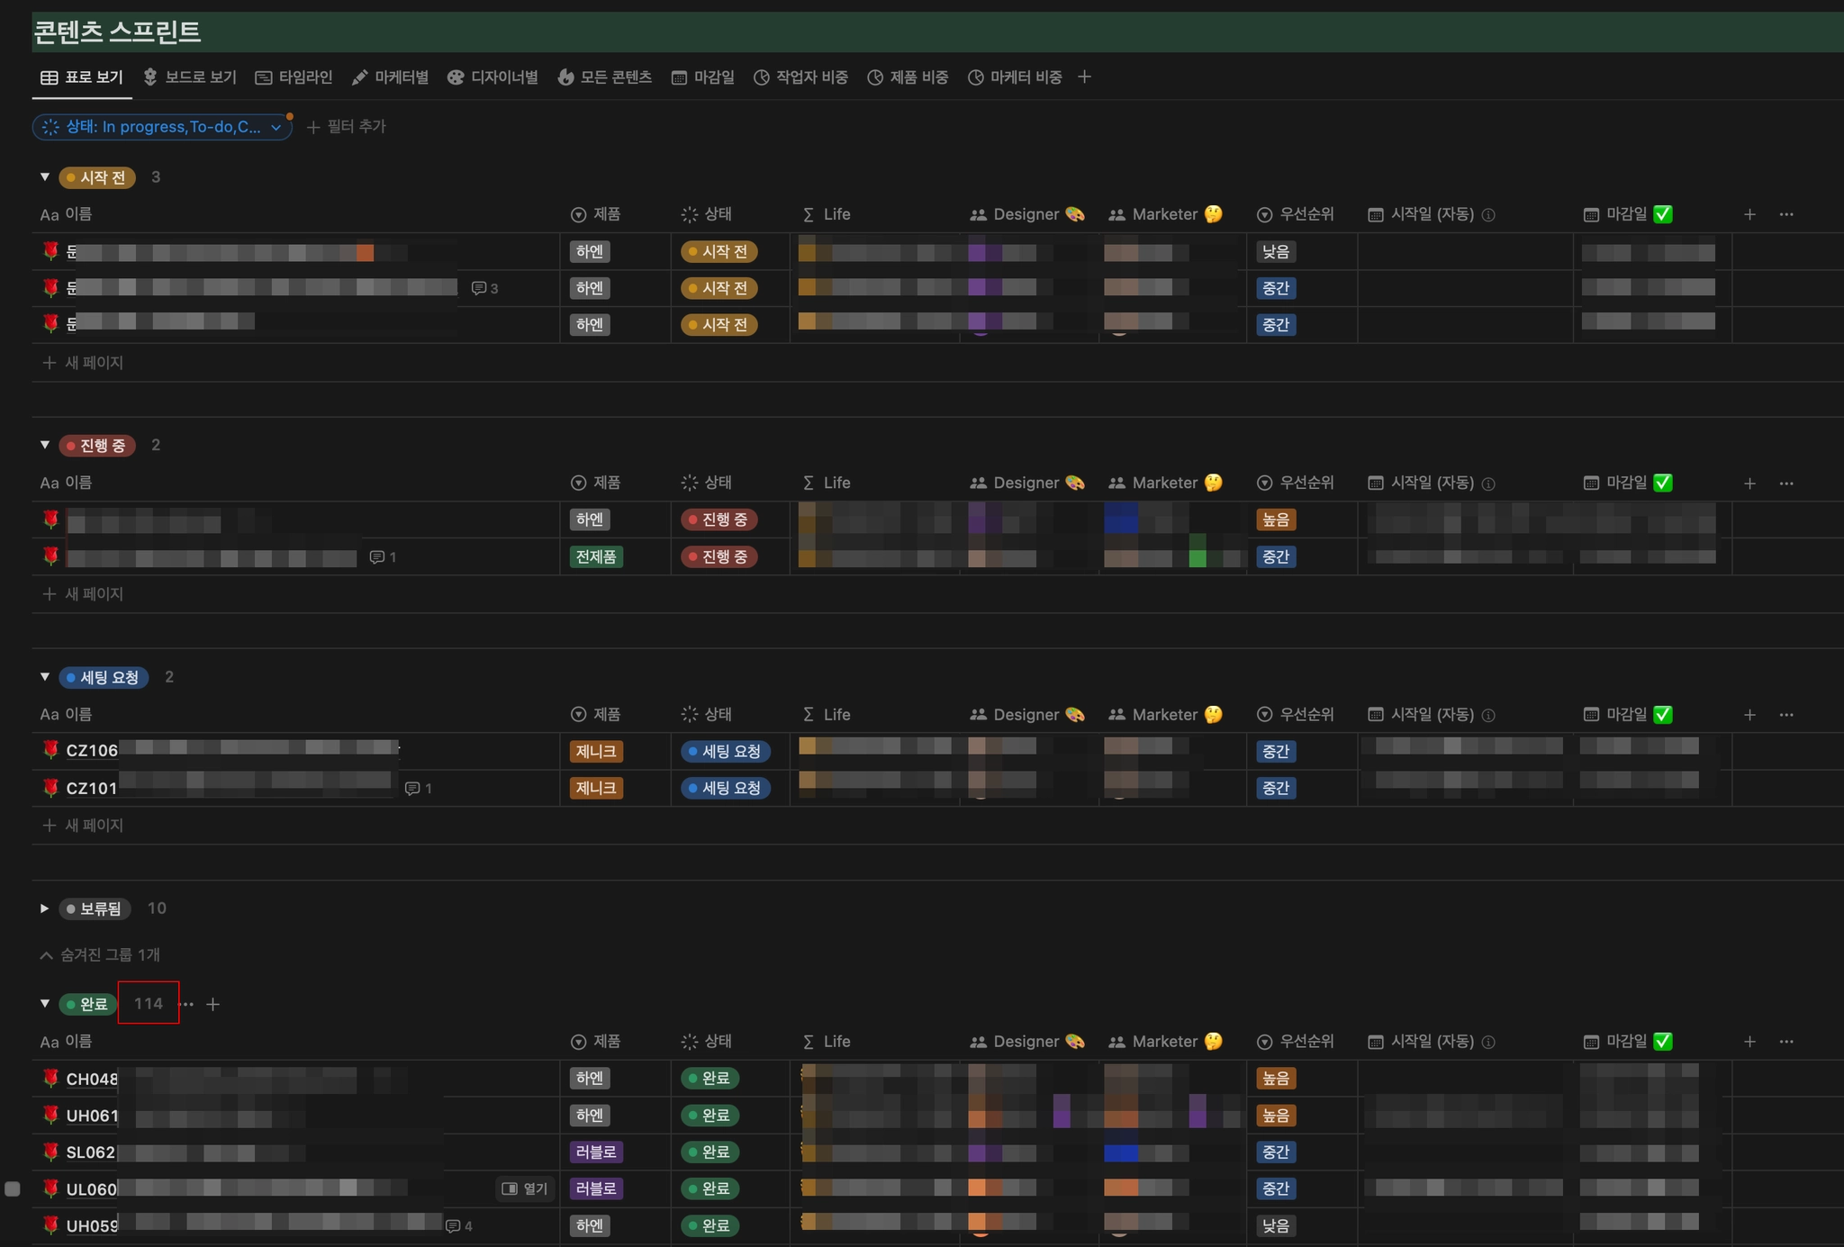Click the plus icon to add a new view tab

(x=1084, y=77)
